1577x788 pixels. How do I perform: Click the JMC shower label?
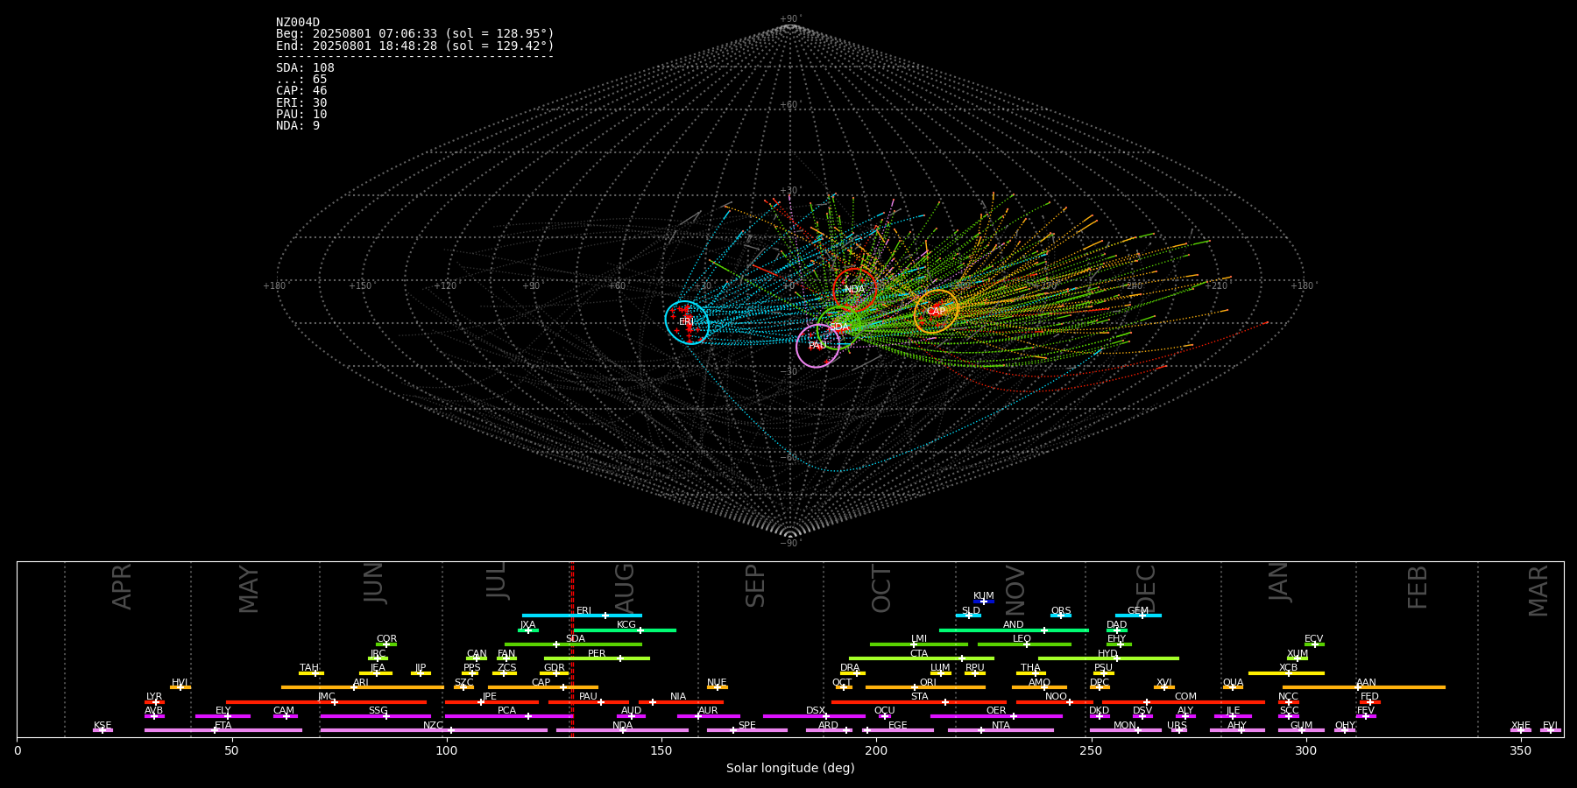(326, 697)
